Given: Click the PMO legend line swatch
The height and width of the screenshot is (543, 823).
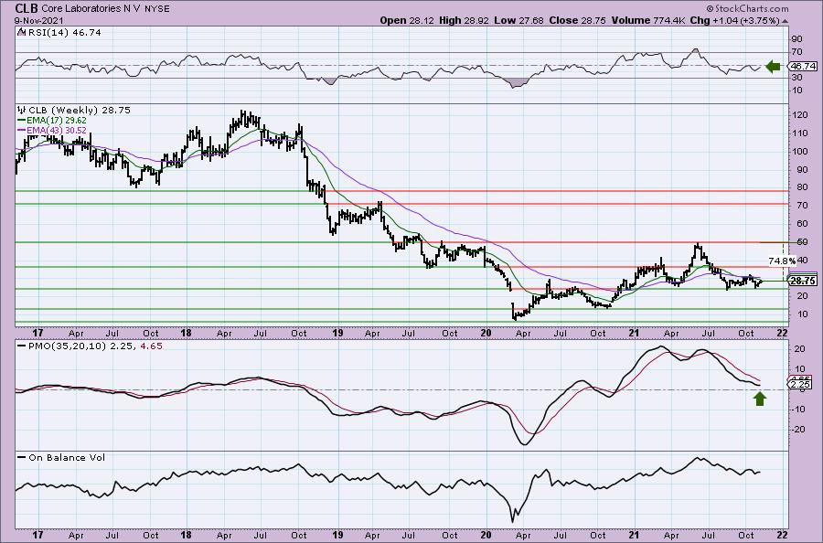Looking at the screenshot, I should pyautogui.click(x=22, y=346).
